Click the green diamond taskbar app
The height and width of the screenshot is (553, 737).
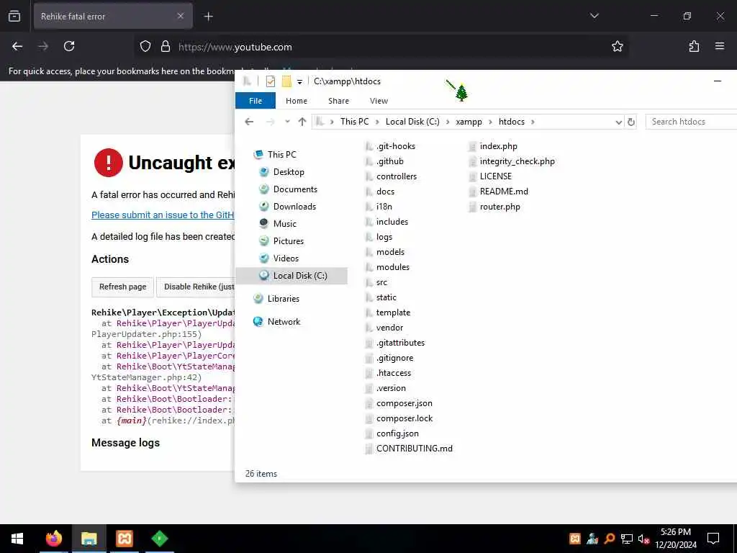[x=159, y=539]
